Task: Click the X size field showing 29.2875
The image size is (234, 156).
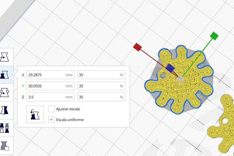Action: click(x=51, y=75)
